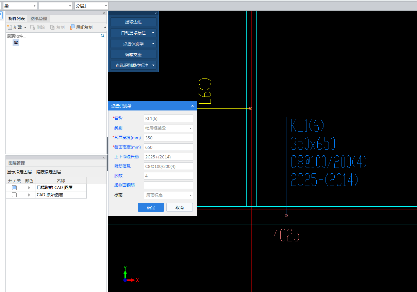Click the 箍筋信息 field C8@100/200(4)
Image resolution: width=417 pixels, height=292 pixels.
(168, 166)
